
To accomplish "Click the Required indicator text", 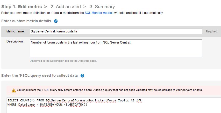I will tap(211, 32).
